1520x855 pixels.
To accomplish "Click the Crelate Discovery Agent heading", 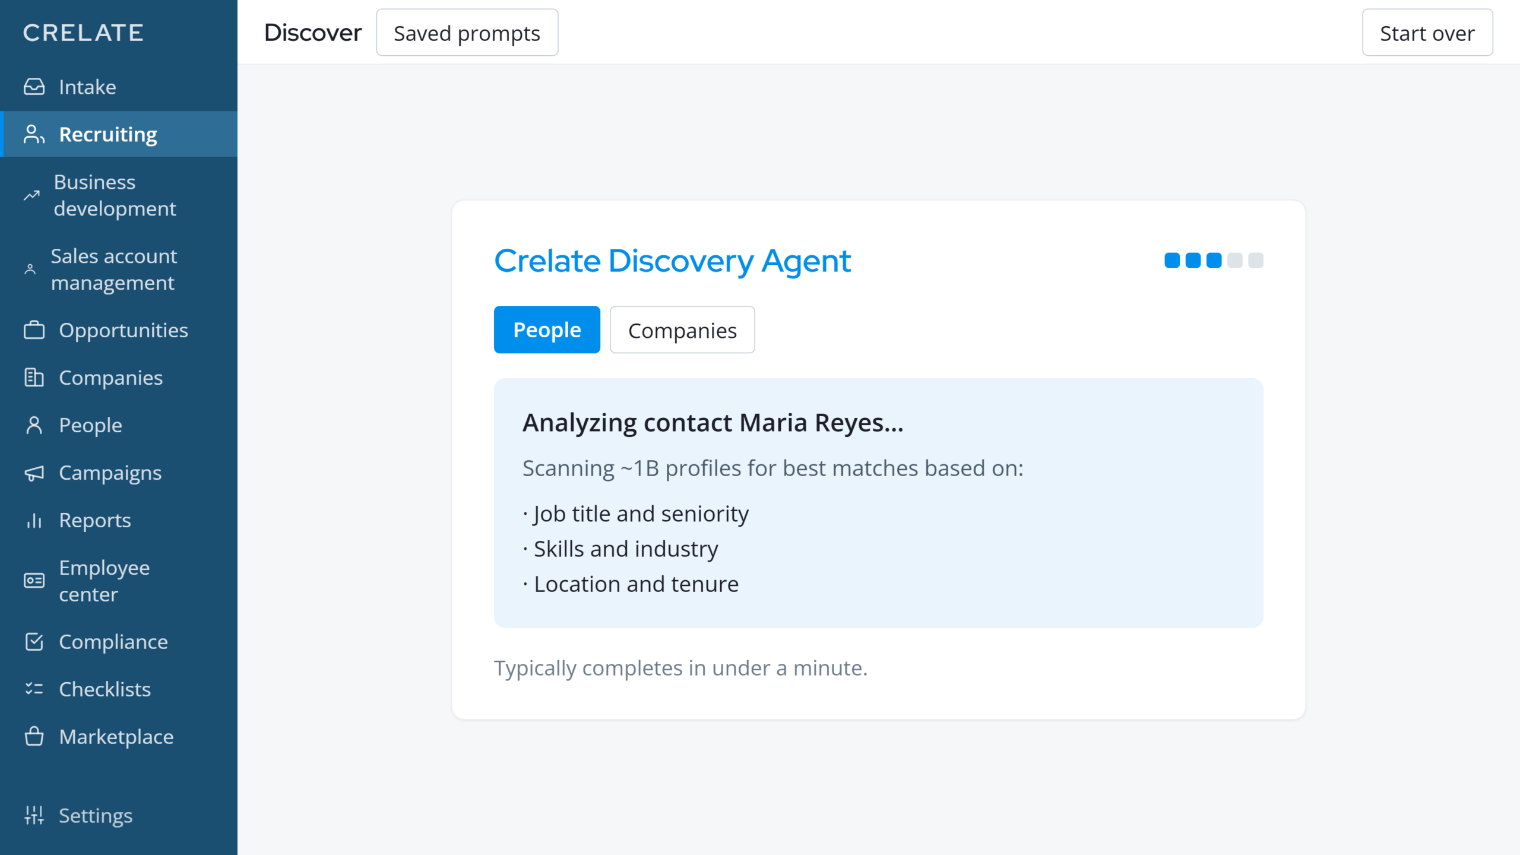I will click(x=672, y=261).
